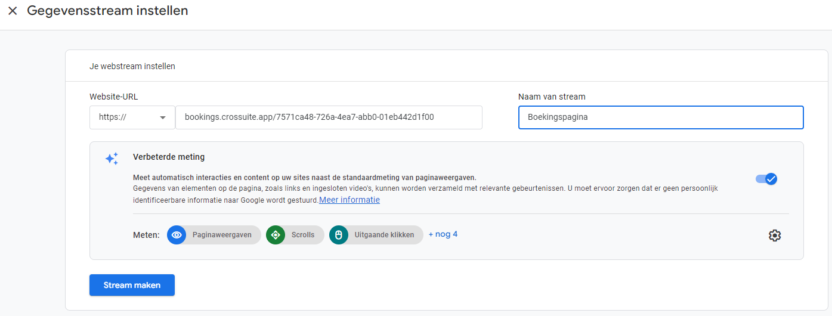Select the Uitgaande klikken chip label
Screen dimensions: 832x316
coord(384,235)
